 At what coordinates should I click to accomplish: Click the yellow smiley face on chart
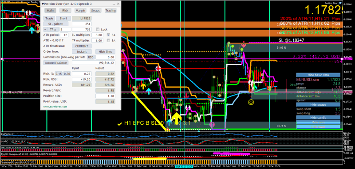[251, 102]
